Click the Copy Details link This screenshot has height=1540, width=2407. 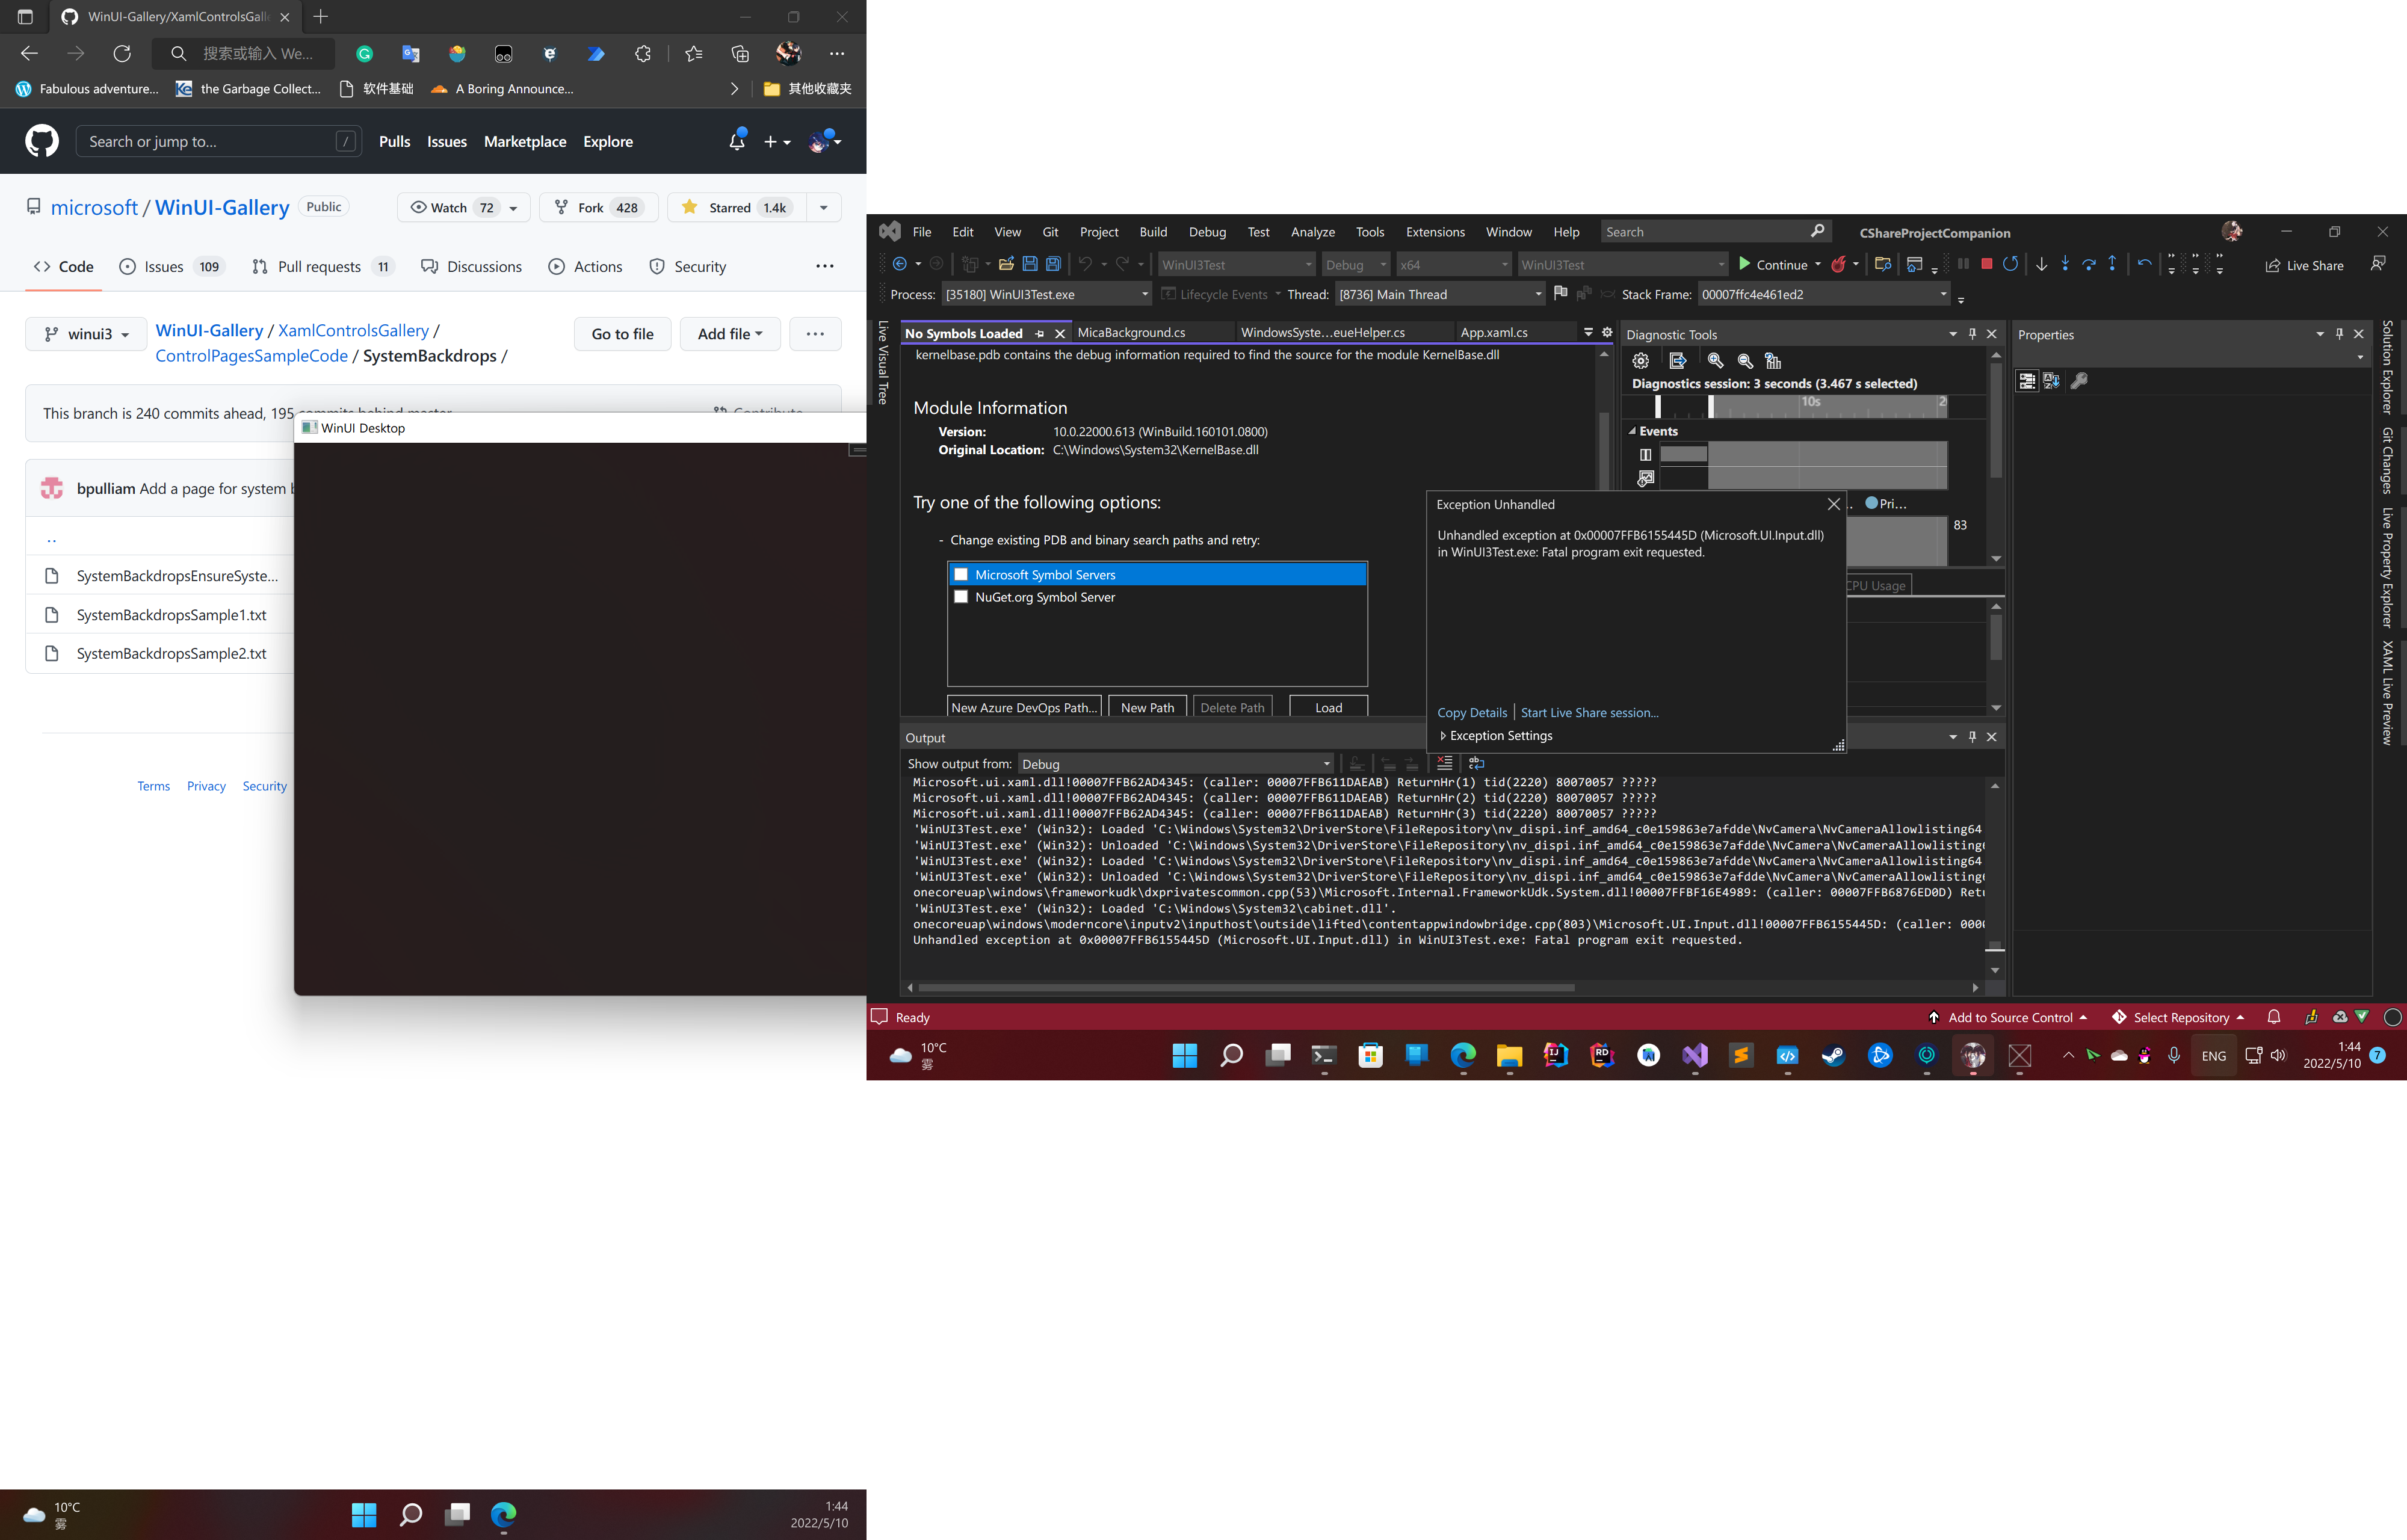(1472, 712)
